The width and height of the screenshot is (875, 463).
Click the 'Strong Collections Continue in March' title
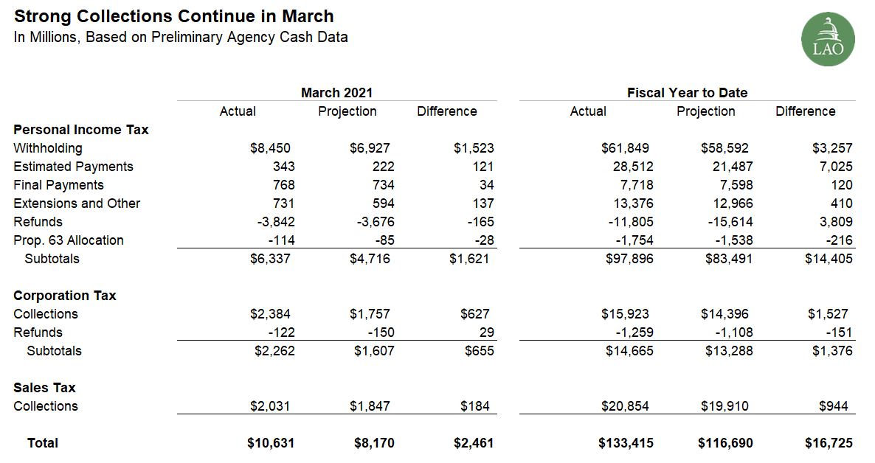173,16
